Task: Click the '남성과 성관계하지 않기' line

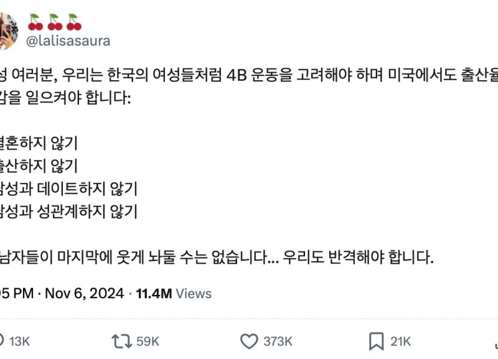Action: (68, 212)
